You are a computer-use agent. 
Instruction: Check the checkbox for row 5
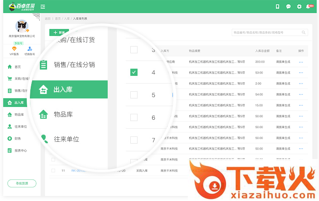click(133, 95)
